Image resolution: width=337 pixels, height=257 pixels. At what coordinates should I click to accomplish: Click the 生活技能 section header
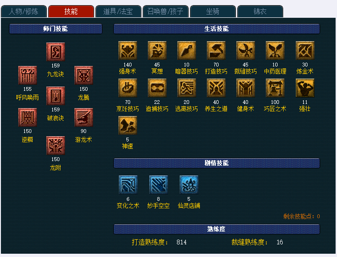pyautogui.click(x=216, y=29)
